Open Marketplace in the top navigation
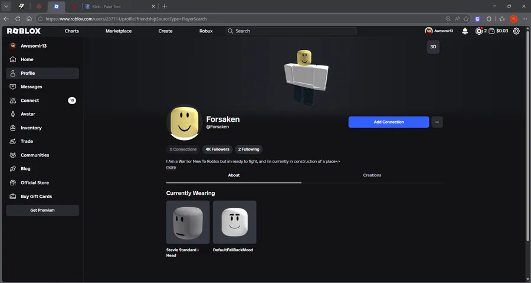Viewport: 531px width, 283px height. tap(119, 31)
